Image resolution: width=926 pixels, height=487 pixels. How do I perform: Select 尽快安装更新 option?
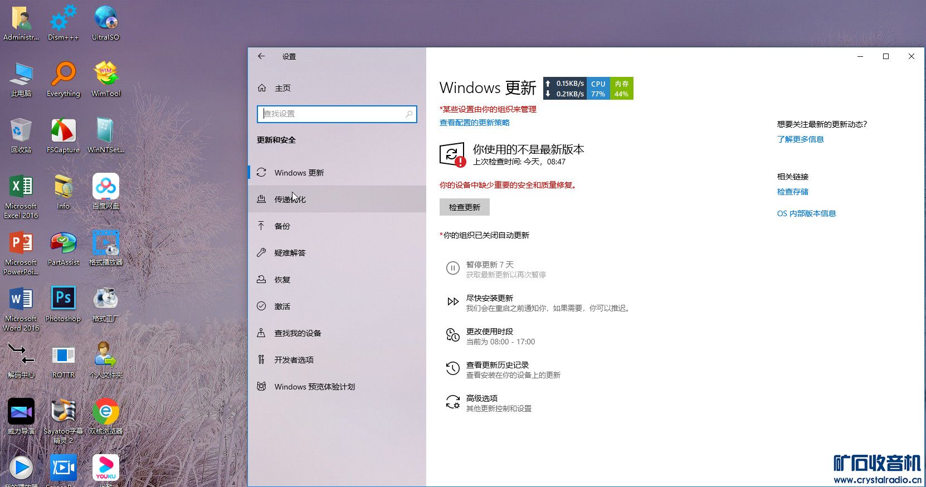coord(538,303)
